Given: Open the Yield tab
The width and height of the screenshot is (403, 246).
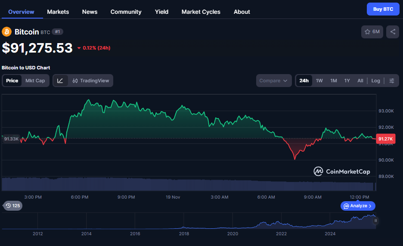Looking at the screenshot, I should (161, 12).
